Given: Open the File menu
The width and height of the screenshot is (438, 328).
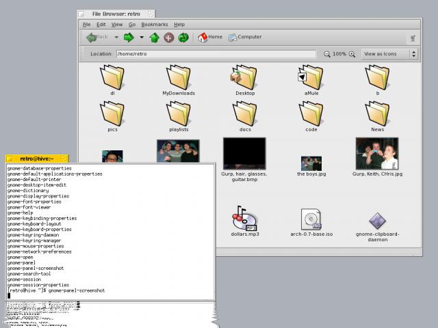Looking at the screenshot, I should pyautogui.click(x=87, y=25).
